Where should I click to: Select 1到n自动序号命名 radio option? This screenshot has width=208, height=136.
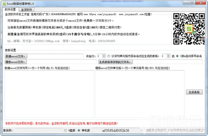pyautogui.click(x=177, y=56)
